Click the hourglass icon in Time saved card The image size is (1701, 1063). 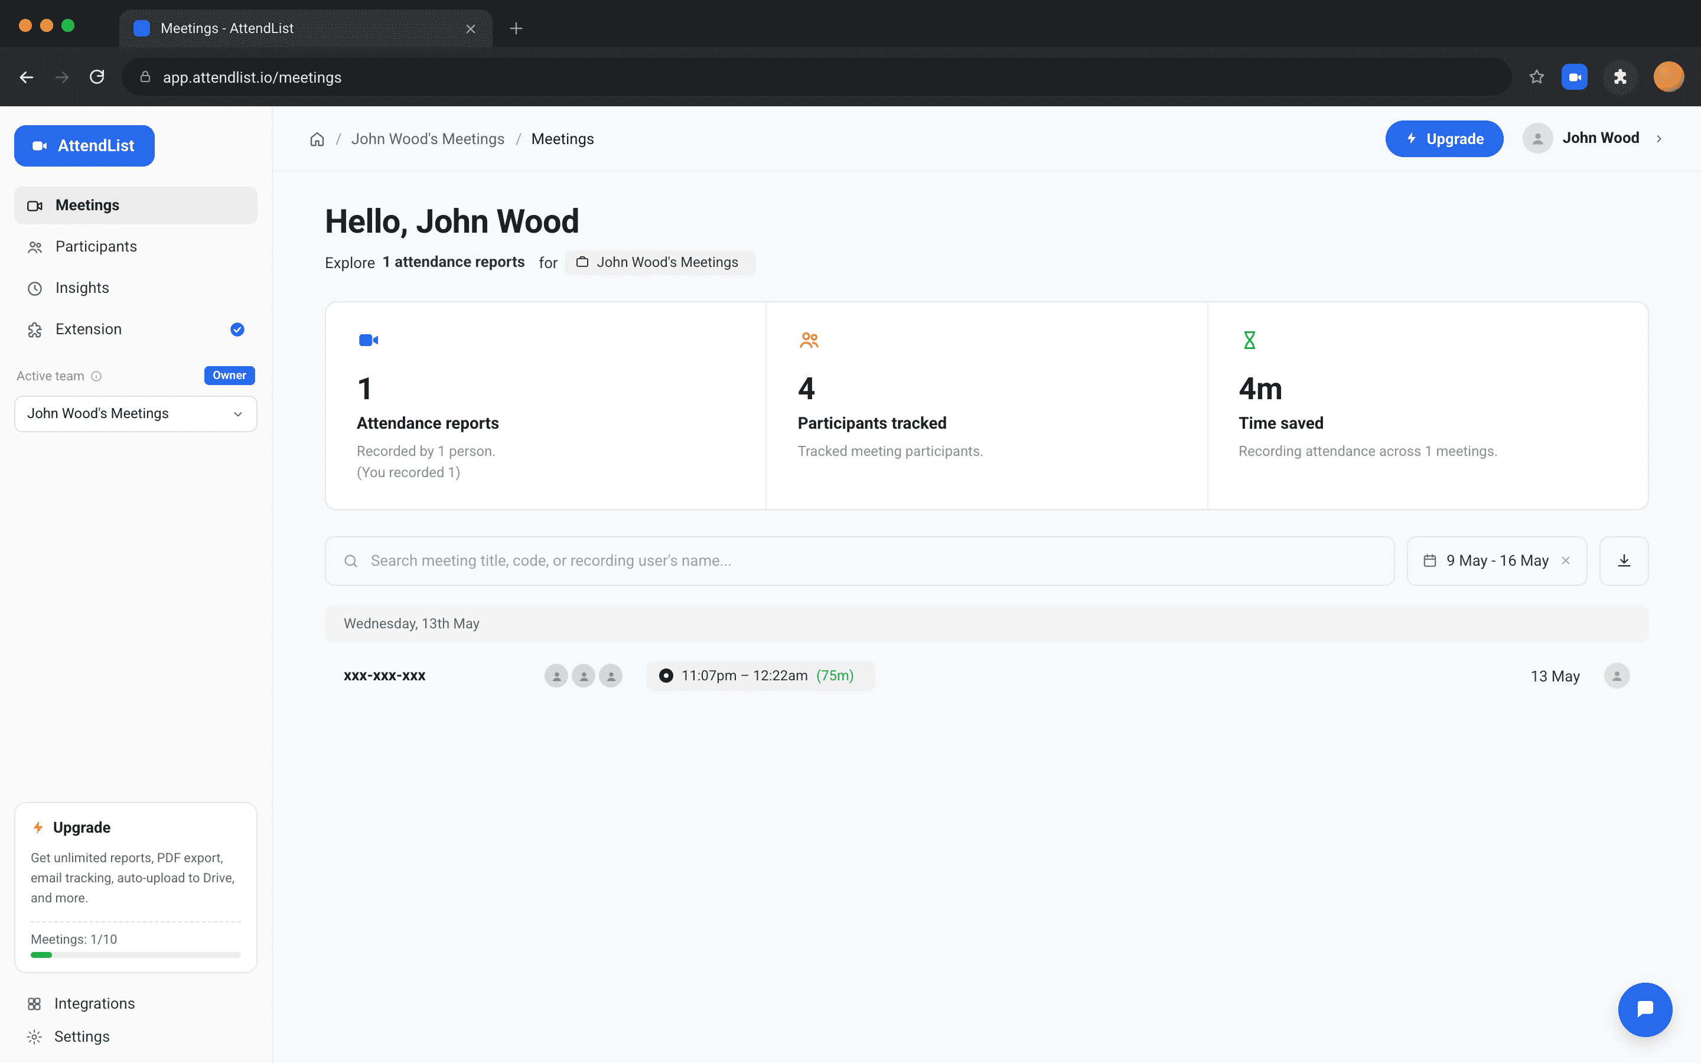pyautogui.click(x=1249, y=340)
